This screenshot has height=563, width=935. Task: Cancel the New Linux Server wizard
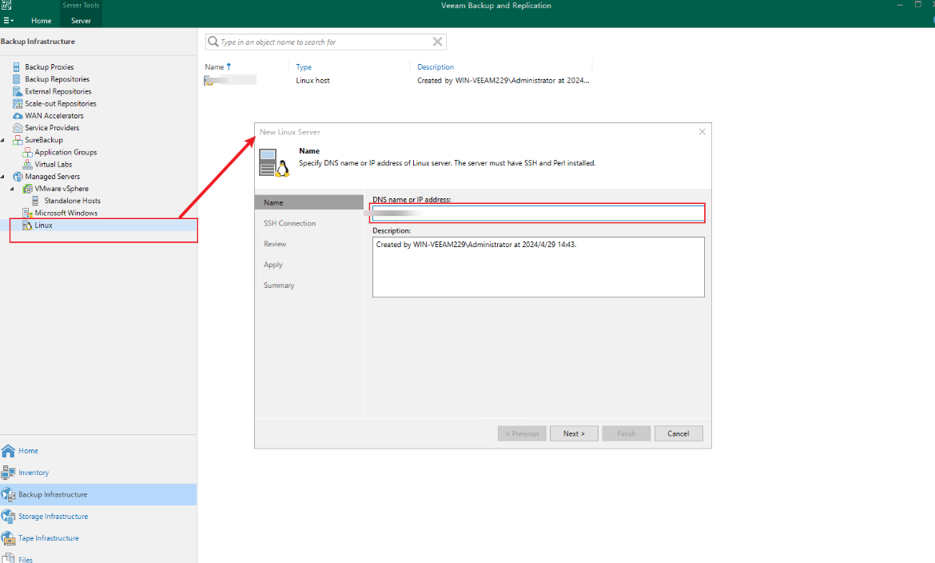[678, 433]
